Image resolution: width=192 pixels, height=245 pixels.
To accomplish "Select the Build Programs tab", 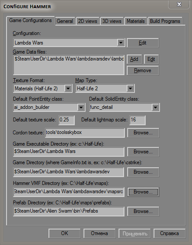I will coord(165,21).
